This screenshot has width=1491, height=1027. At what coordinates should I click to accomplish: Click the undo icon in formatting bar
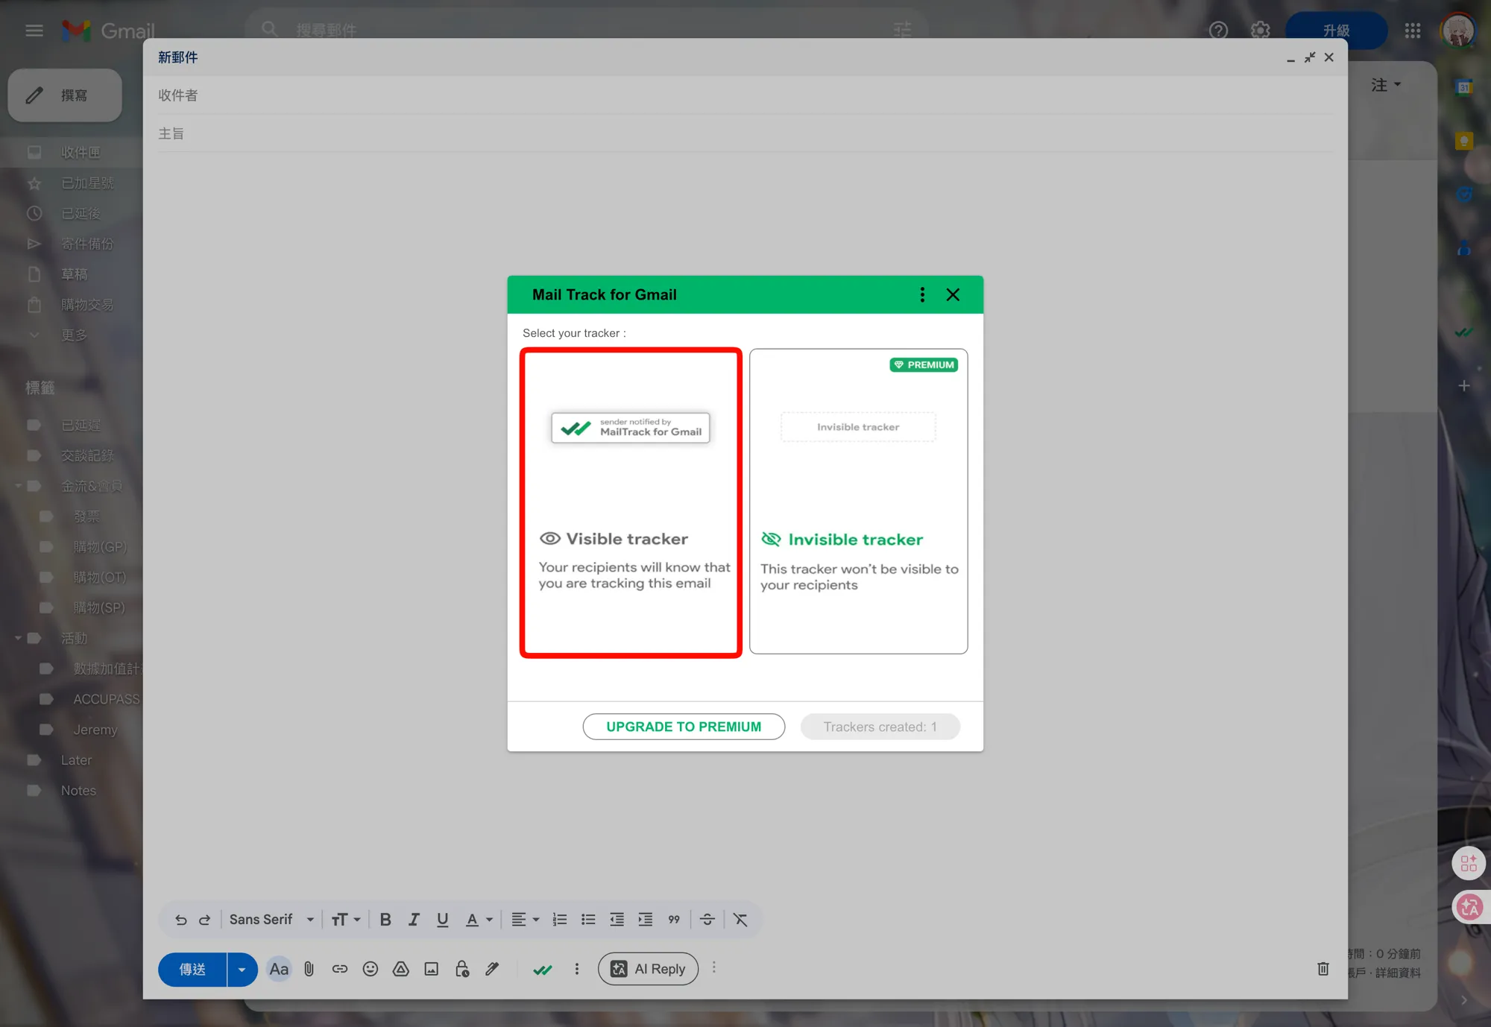pyautogui.click(x=180, y=920)
